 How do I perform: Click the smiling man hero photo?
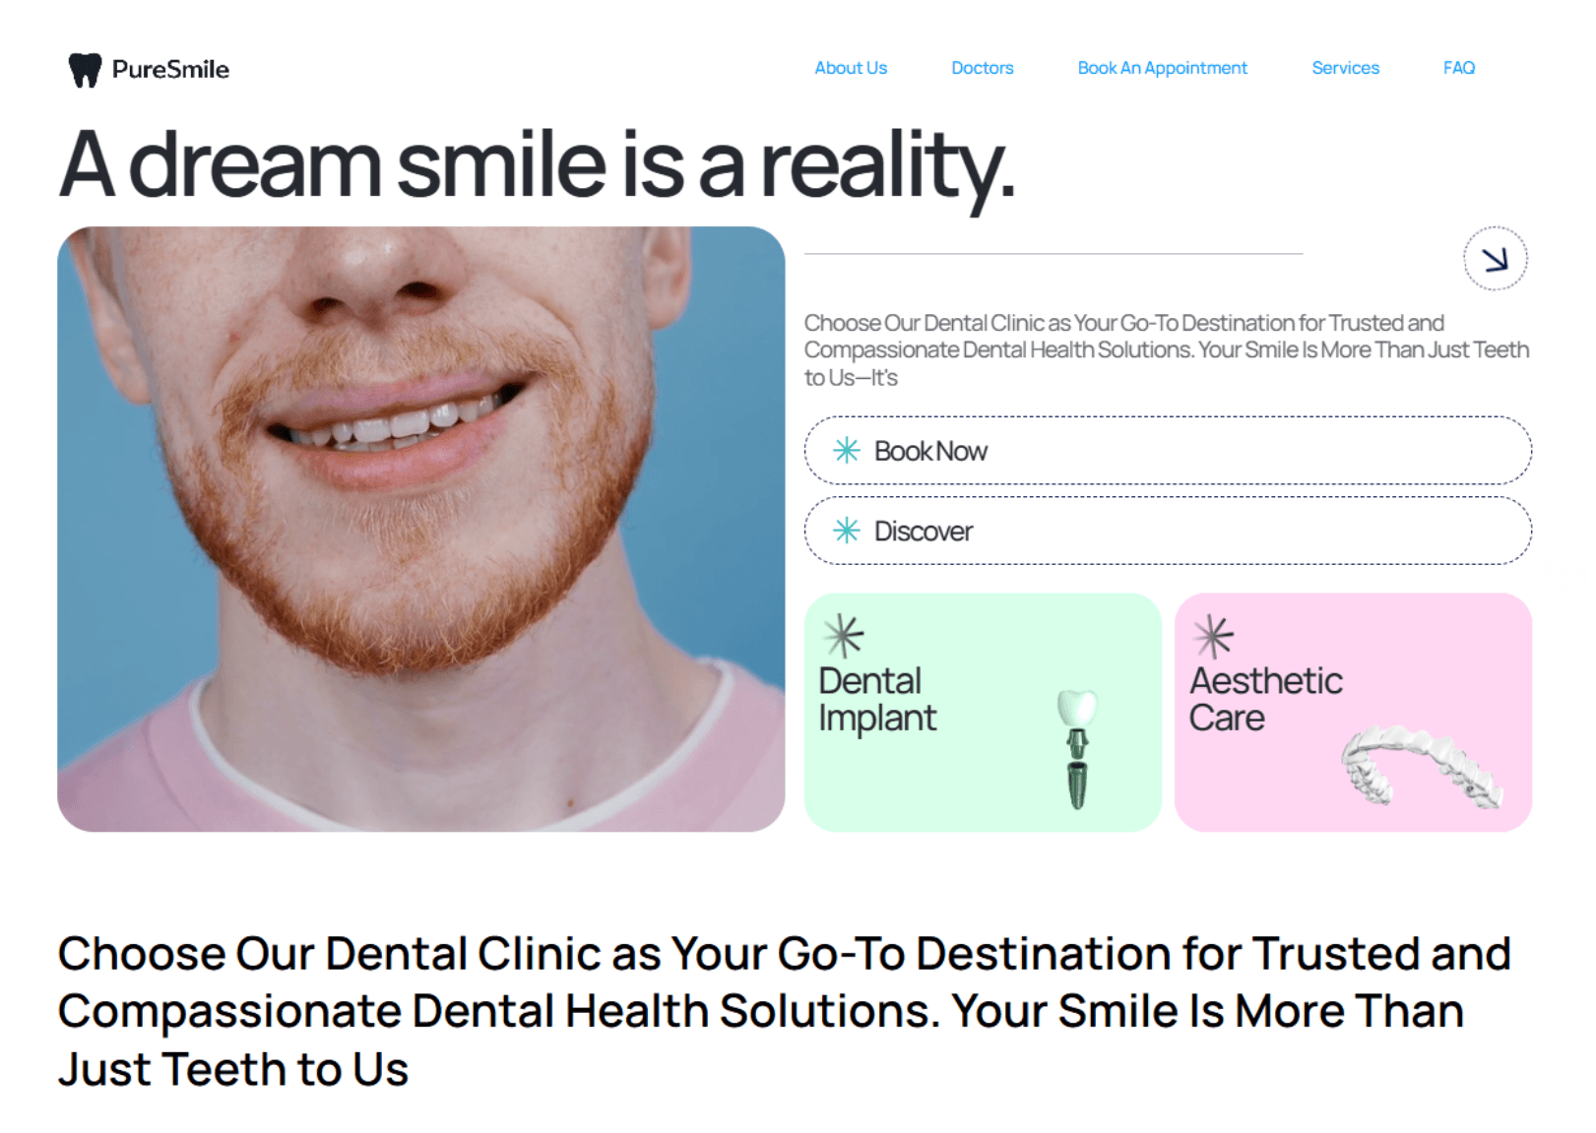pyautogui.click(x=421, y=530)
